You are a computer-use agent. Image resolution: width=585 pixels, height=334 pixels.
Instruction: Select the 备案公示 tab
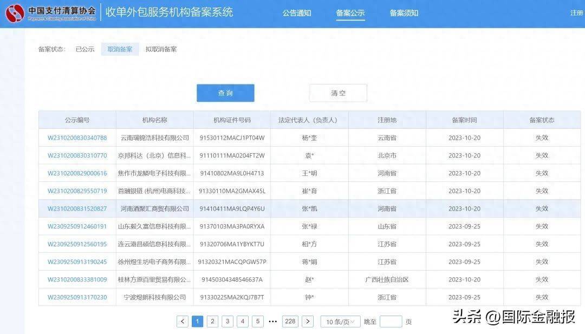click(350, 13)
